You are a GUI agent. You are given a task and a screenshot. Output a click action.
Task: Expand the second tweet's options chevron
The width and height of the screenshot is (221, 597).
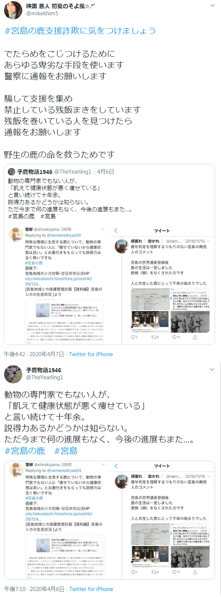(x=212, y=370)
